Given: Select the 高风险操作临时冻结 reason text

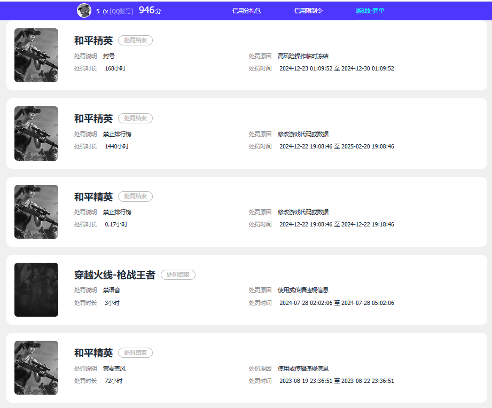Looking at the screenshot, I should pyautogui.click(x=303, y=56).
